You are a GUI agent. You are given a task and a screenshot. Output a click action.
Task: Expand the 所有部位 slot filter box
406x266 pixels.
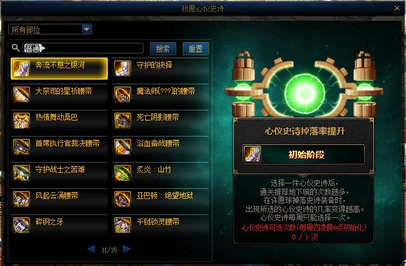pos(50,29)
